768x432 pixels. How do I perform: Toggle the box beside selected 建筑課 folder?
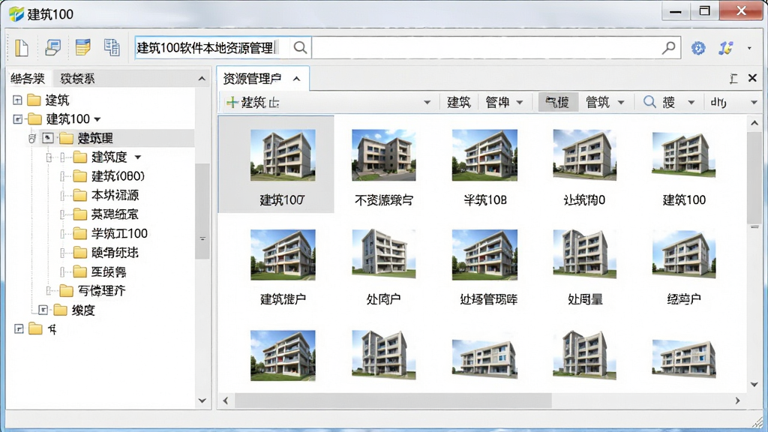[47, 138]
